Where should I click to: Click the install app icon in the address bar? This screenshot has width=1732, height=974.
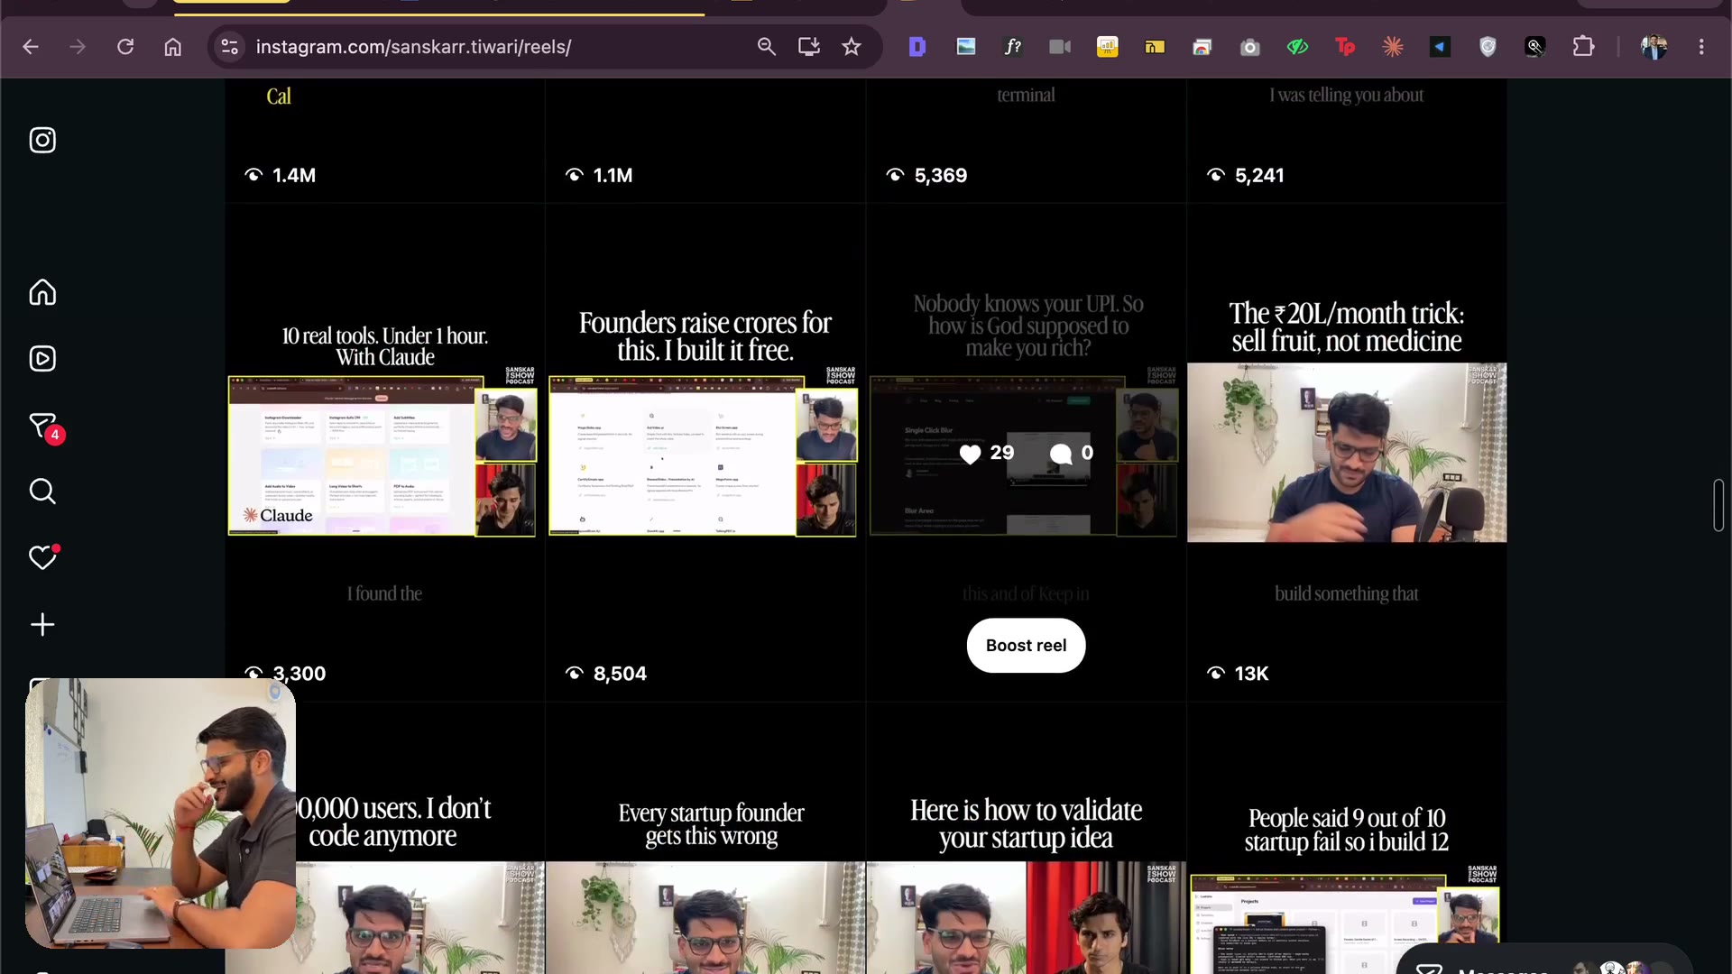[809, 47]
